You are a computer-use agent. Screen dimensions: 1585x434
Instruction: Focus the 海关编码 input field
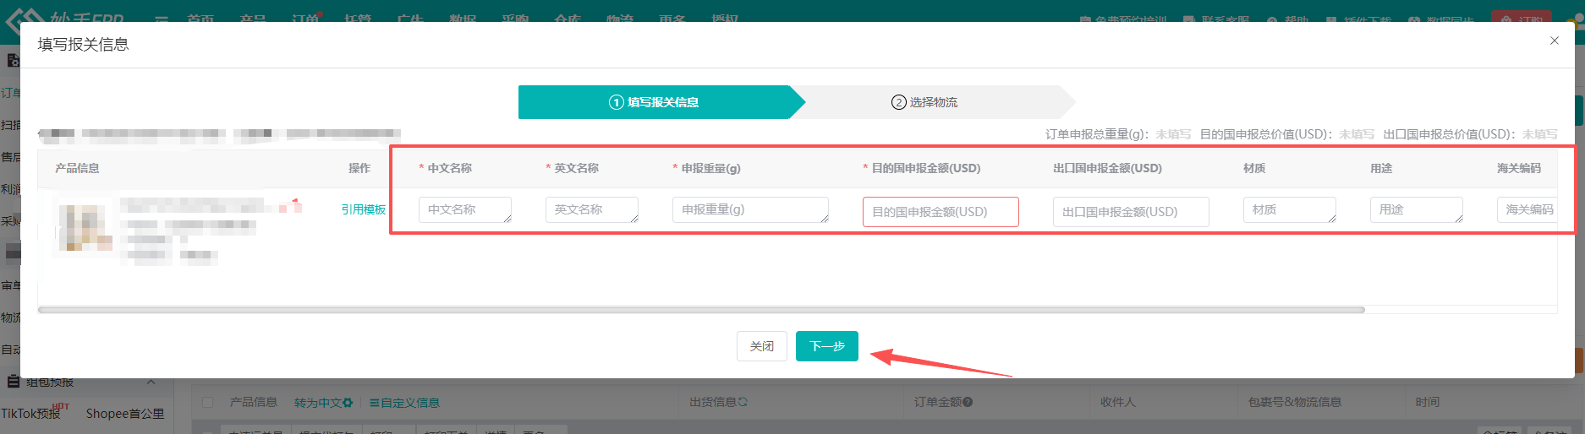tap(1527, 209)
